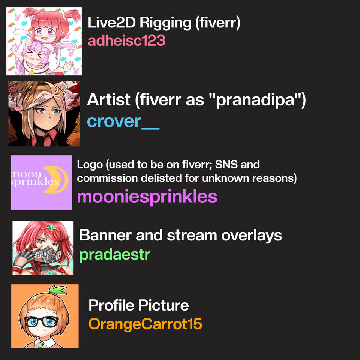Screen dimensions: 360x360
Task: Click the yellow crescent moon icon
Action: click(56, 180)
